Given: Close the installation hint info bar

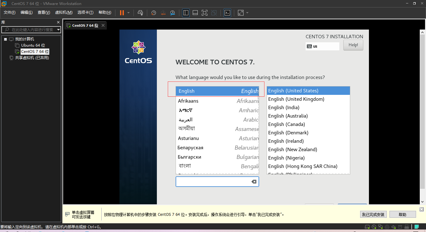Looking at the screenshot, I should (x=421, y=209).
